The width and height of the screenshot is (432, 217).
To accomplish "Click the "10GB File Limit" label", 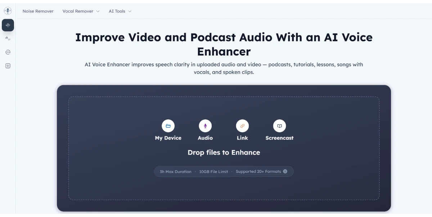I will [213, 172].
